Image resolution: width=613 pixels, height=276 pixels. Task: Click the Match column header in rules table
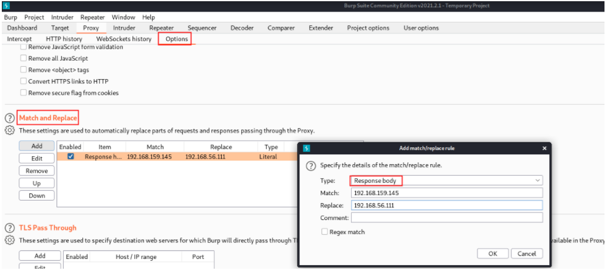pyautogui.click(x=155, y=147)
